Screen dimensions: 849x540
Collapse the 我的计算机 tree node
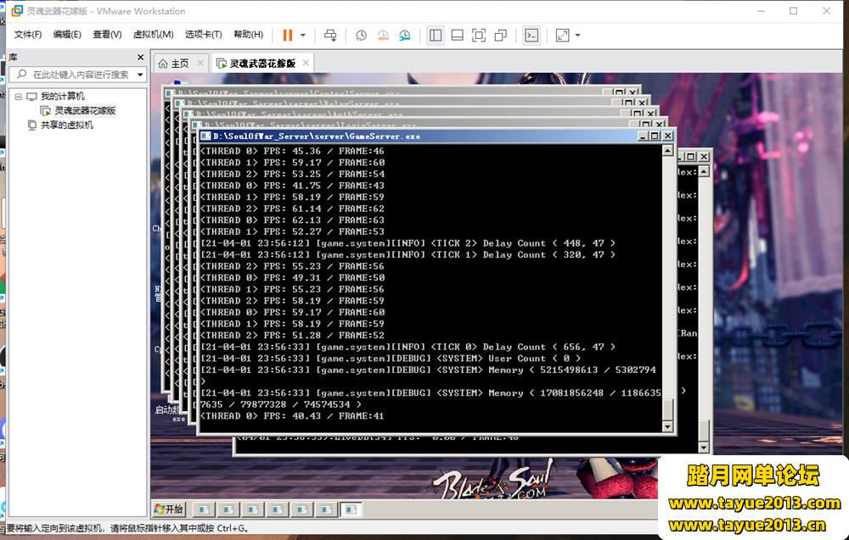pos(19,96)
